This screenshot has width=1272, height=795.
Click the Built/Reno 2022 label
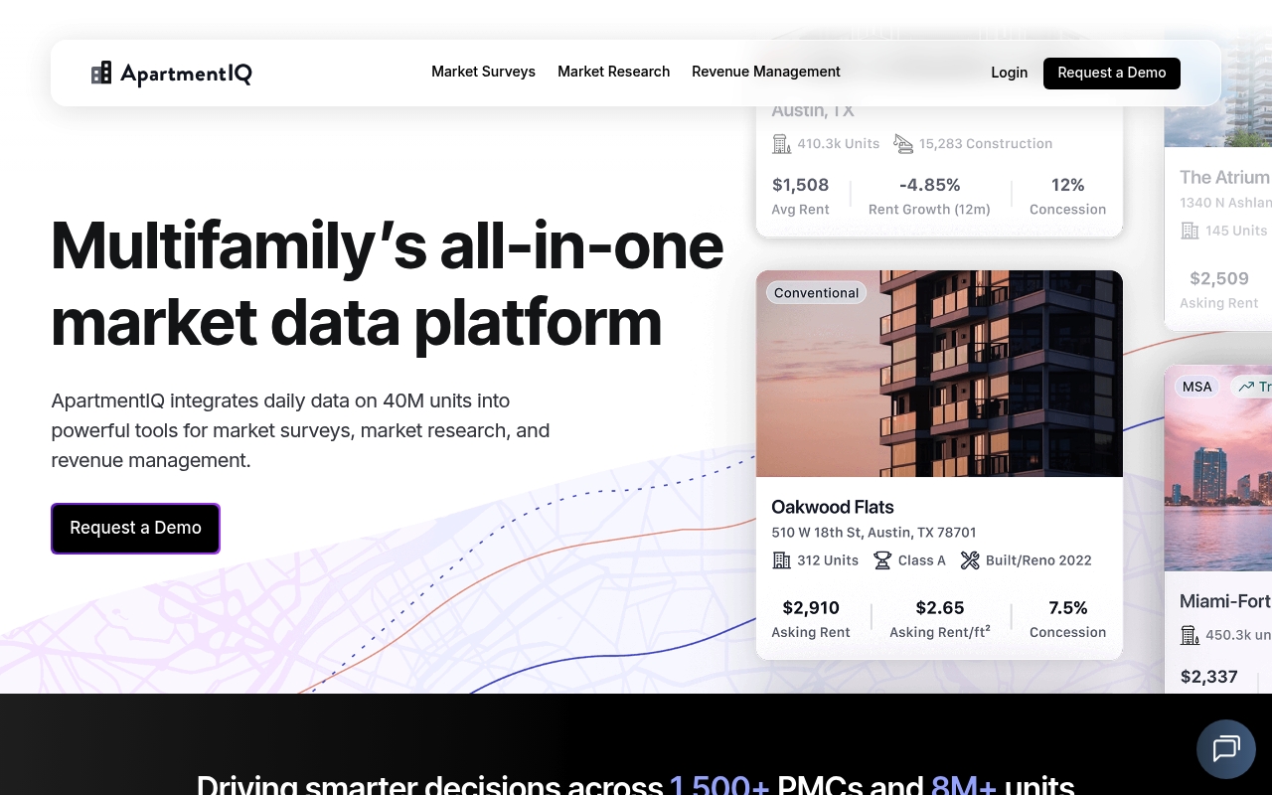coord(1038,560)
